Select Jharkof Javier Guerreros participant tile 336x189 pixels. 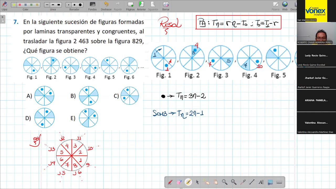tap(316, 78)
